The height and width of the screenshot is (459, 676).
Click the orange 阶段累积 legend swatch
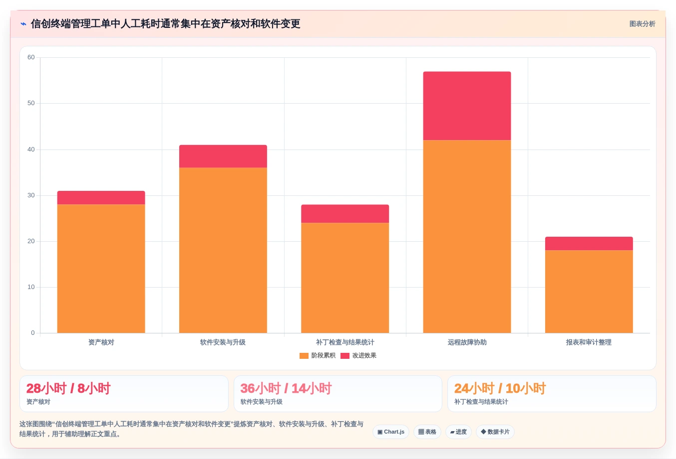(x=304, y=356)
